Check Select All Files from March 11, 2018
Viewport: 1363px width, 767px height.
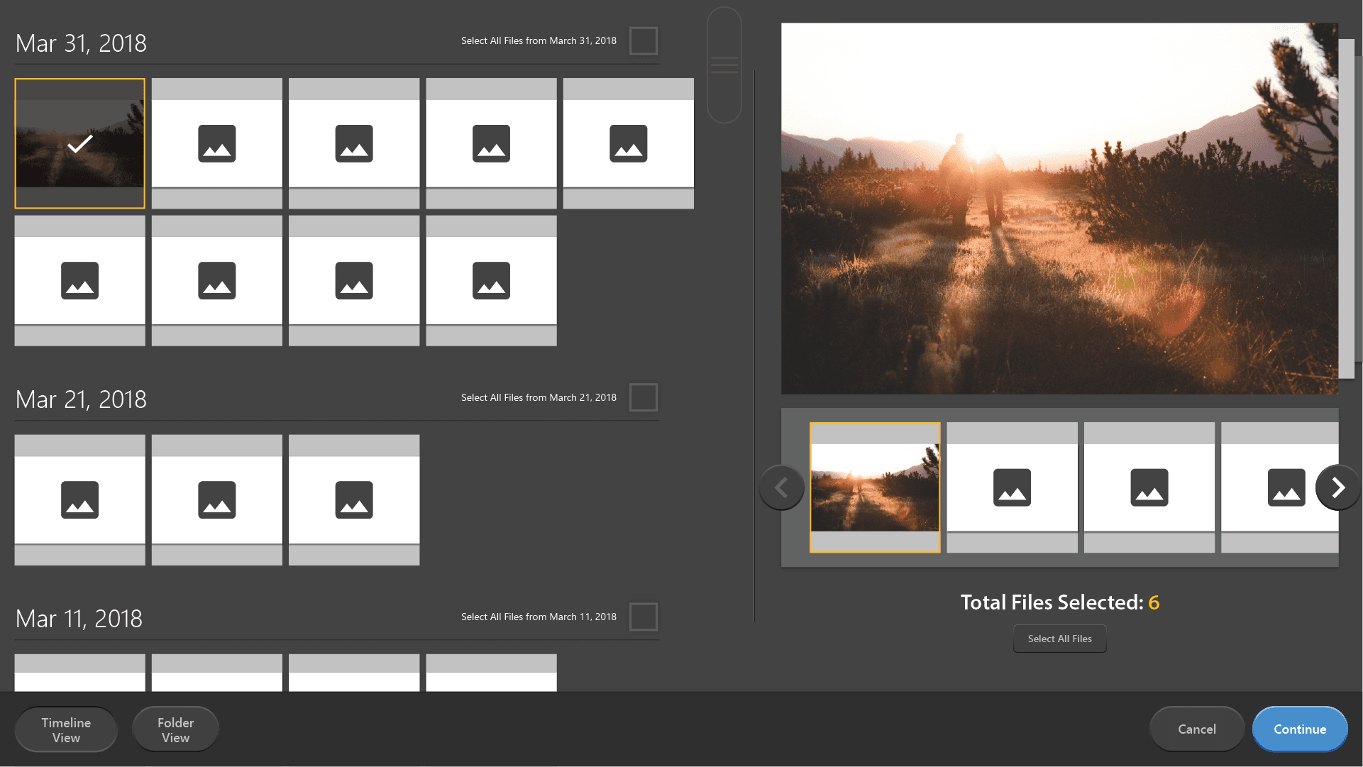coord(643,617)
